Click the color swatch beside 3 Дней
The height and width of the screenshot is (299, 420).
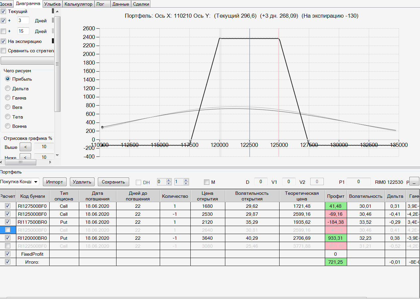(53, 20)
